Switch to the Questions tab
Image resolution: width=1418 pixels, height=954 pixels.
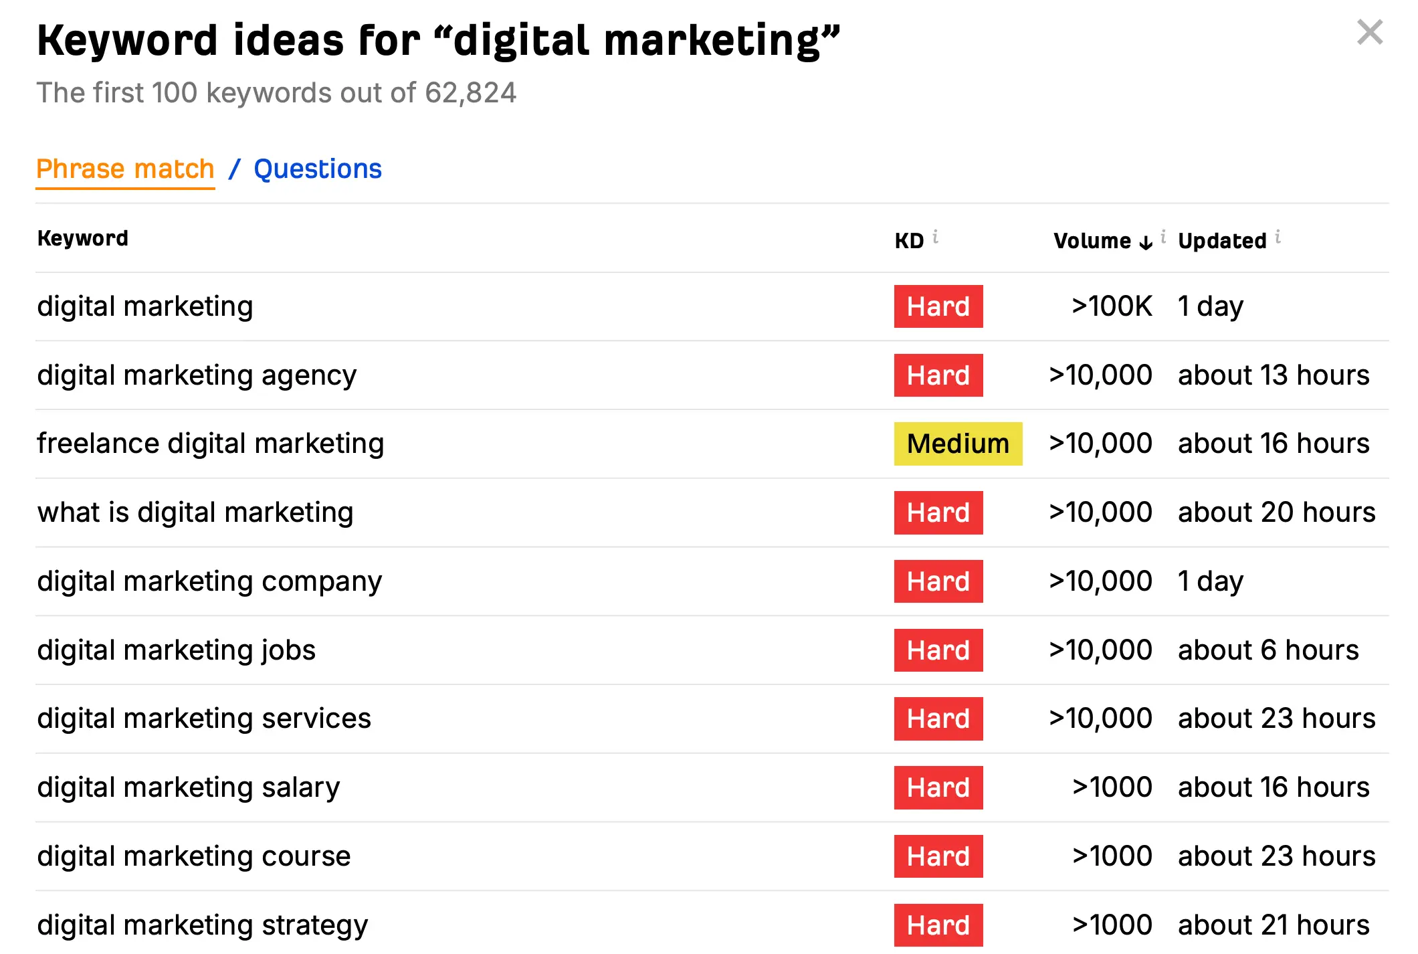click(x=318, y=169)
